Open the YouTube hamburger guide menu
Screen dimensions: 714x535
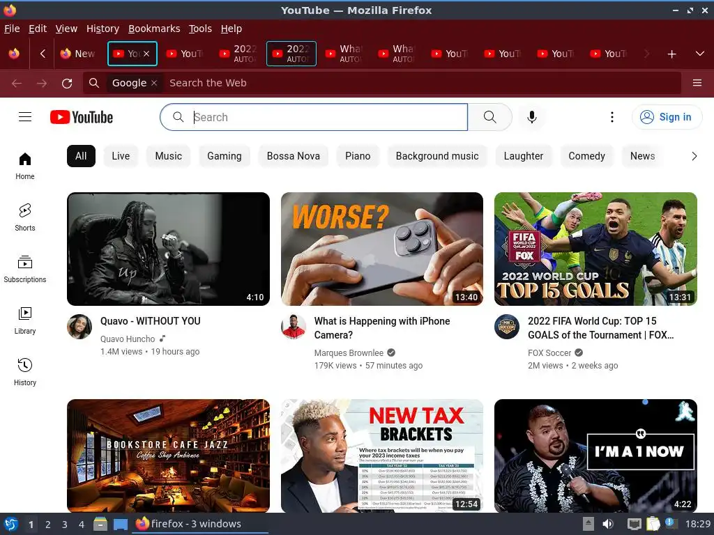point(25,117)
